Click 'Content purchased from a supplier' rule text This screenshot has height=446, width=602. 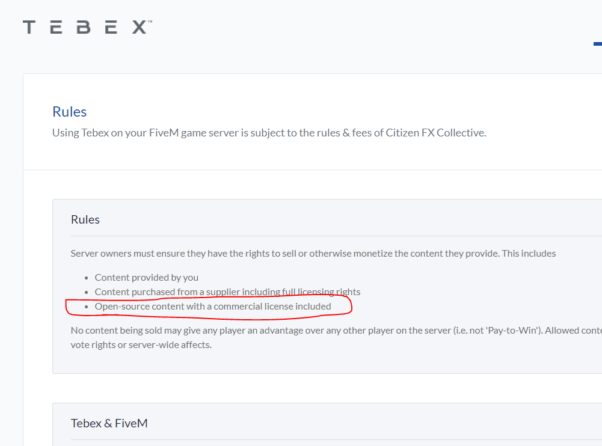[186, 292]
